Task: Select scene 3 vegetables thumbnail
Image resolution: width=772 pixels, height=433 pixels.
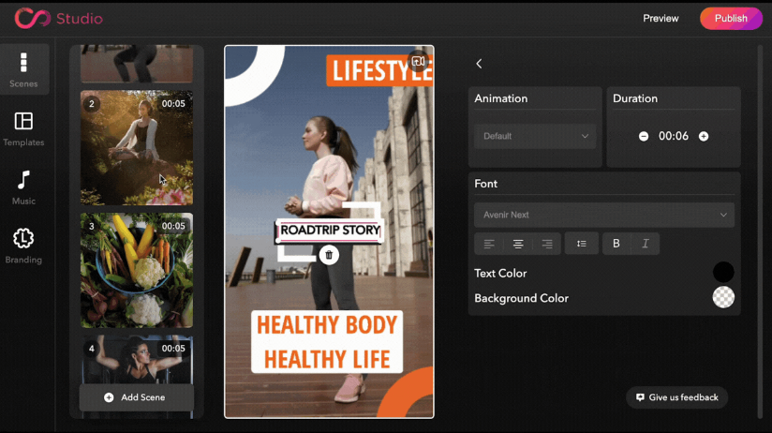Action: [x=137, y=270]
